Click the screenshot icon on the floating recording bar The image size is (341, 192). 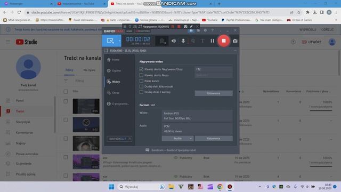click(x=185, y=27)
